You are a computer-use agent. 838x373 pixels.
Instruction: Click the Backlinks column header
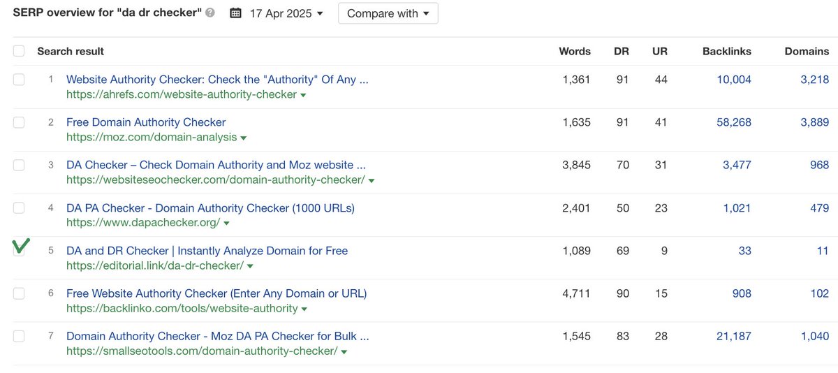[x=727, y=51]
